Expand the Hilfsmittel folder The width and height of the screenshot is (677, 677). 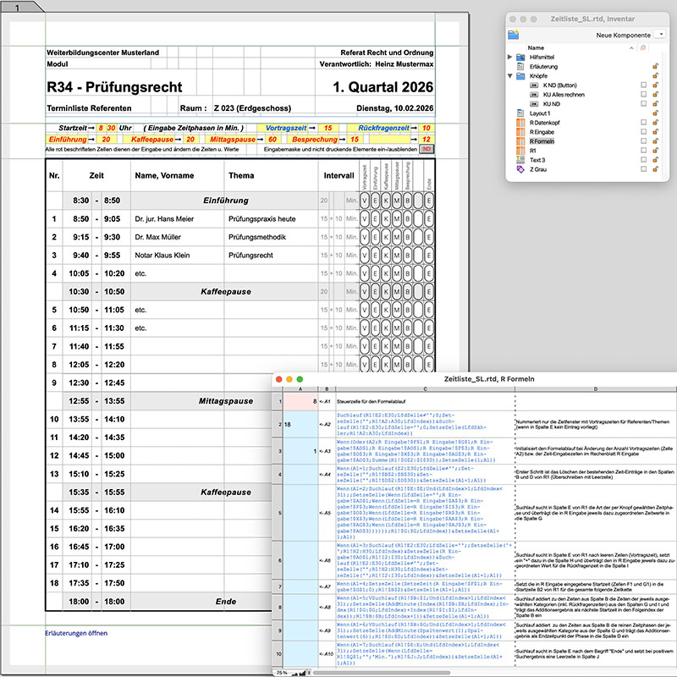(x=510, y=57)
